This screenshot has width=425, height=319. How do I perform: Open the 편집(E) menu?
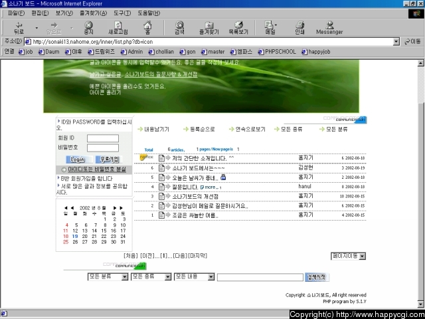[x=40, y=13]
